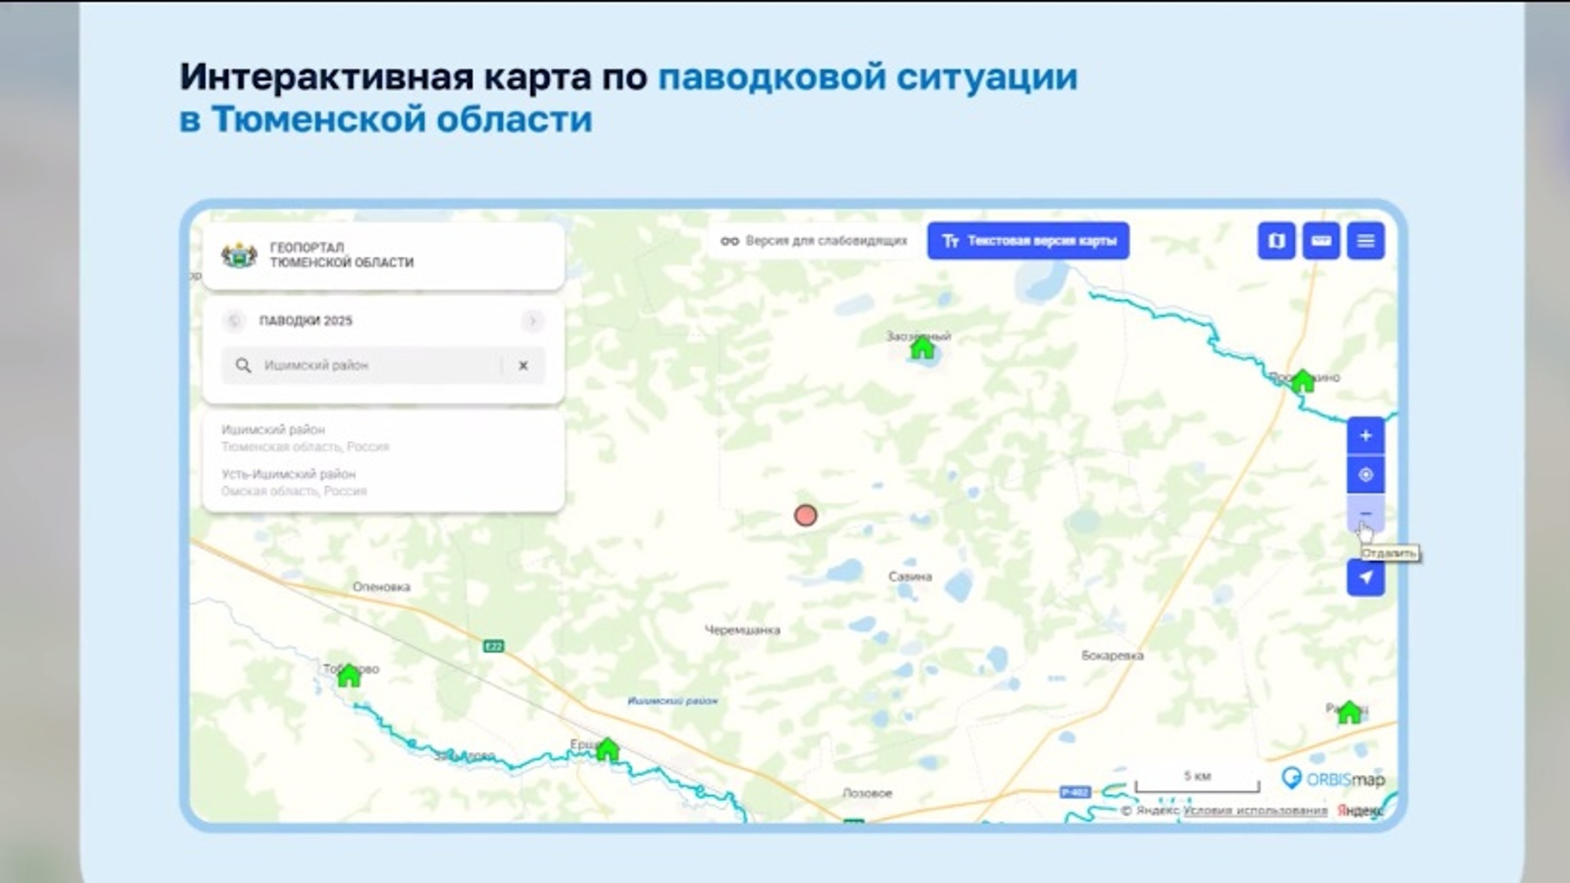Select the green house marker at Ершово

(607, 749)
